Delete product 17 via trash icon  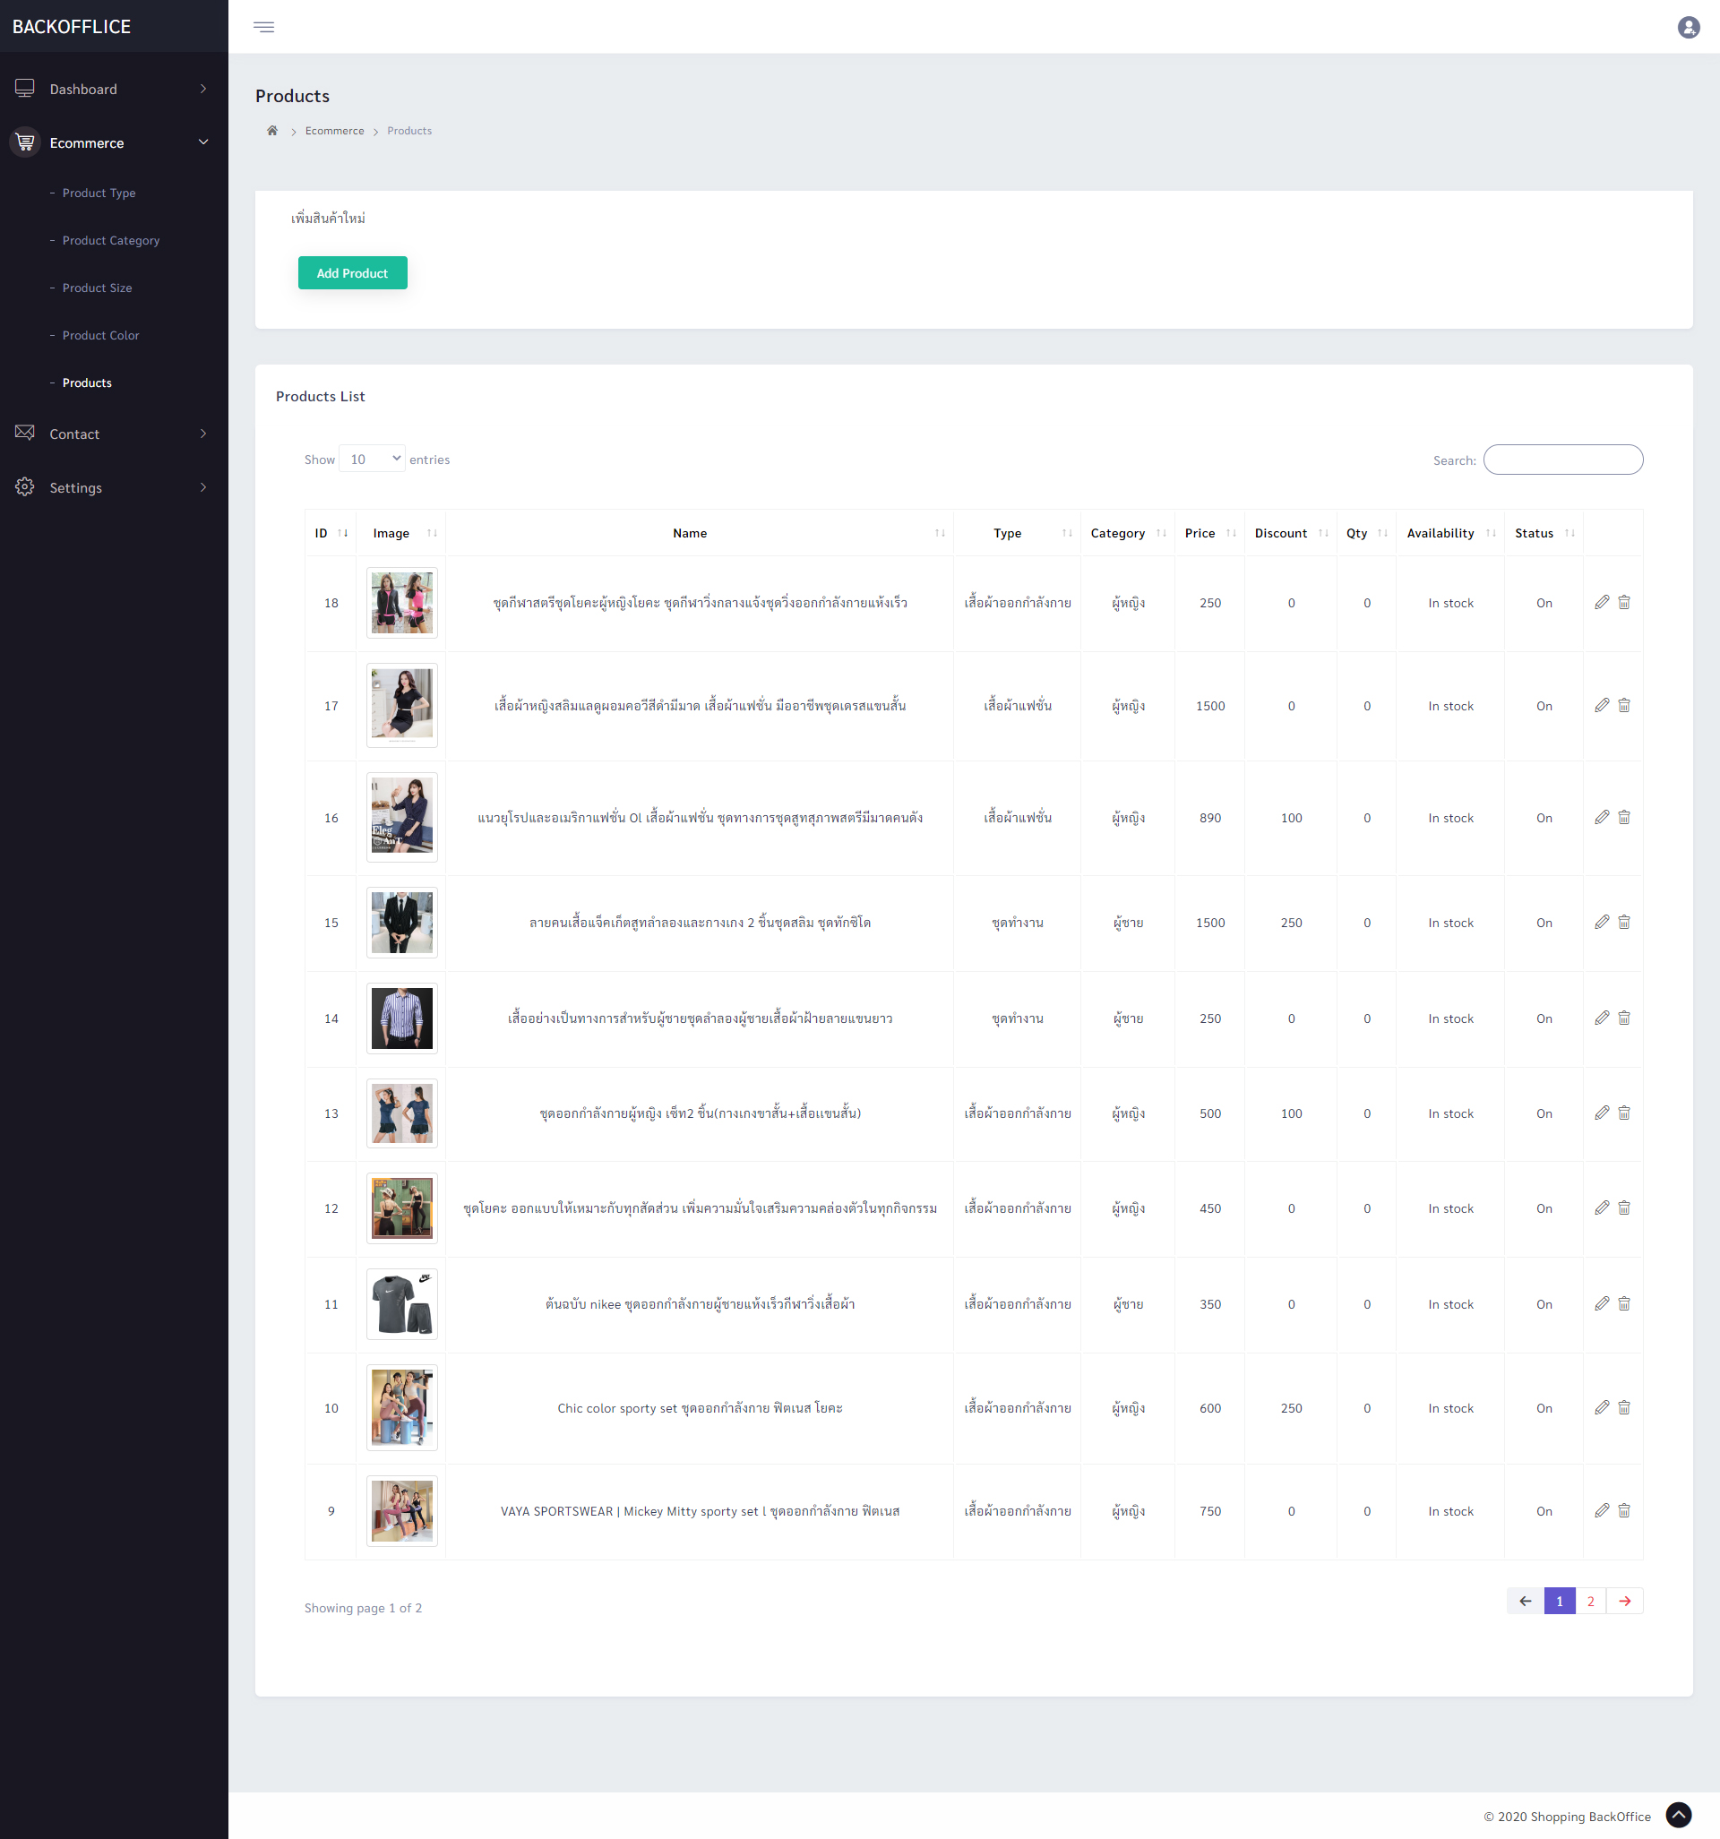(x=1624, y=705)
